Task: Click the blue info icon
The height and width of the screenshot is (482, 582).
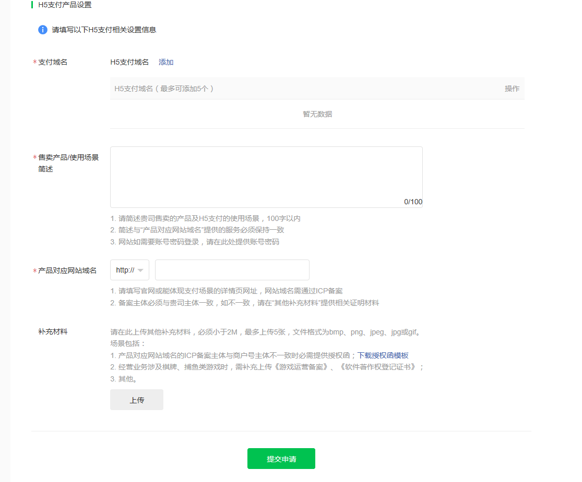Action: [42, 30]
